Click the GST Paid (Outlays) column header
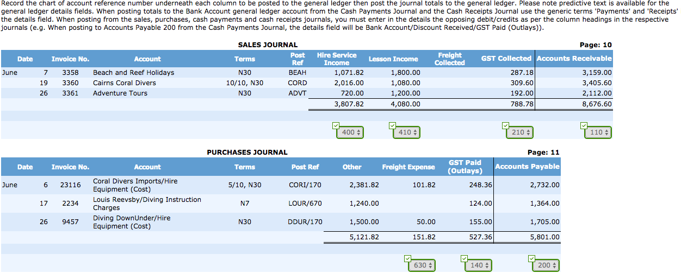 [x=465, y=167]
